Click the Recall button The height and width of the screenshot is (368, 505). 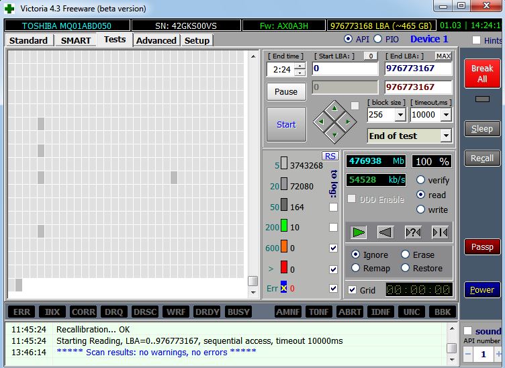481,158
